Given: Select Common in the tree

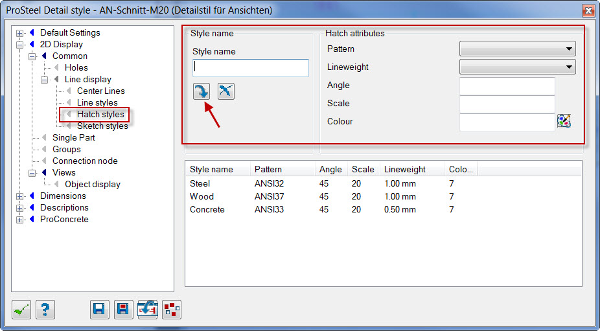Looking at the screenshot, I should [x=70, y=56].
